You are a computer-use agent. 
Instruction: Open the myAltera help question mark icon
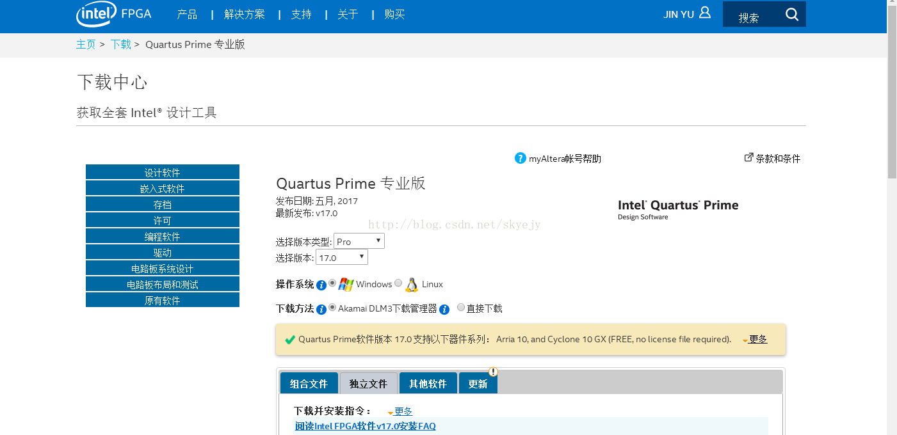[x=520, y=158]
